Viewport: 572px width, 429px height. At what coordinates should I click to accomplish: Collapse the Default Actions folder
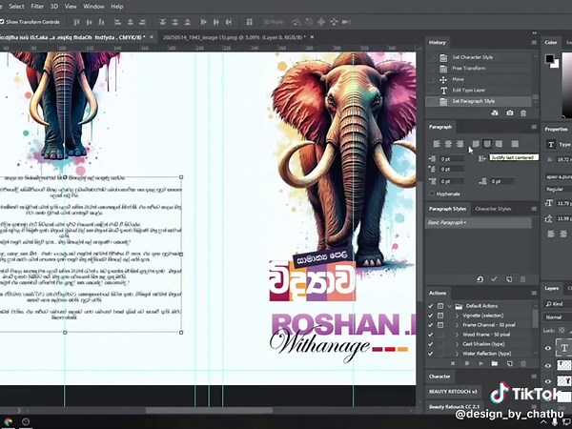[450, 306]
